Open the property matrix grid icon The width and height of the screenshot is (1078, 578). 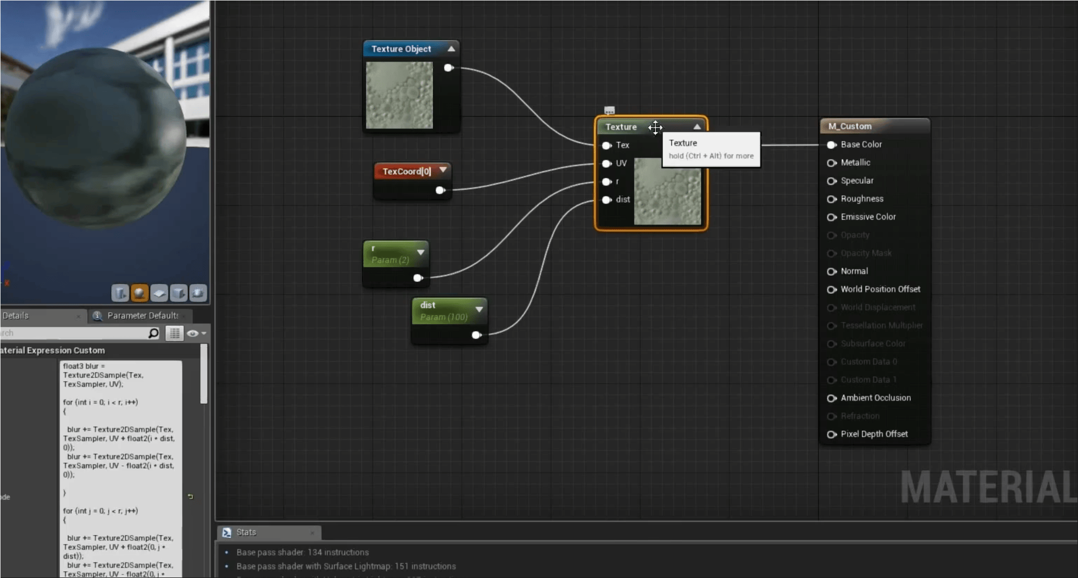point(174,333)
